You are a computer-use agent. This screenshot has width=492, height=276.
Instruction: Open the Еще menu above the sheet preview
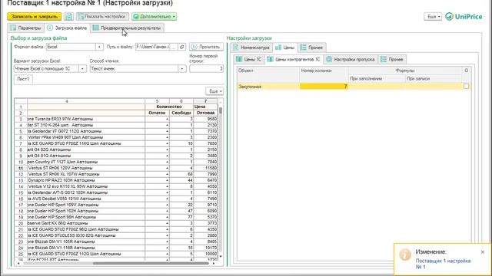click(x=215, y=91)
